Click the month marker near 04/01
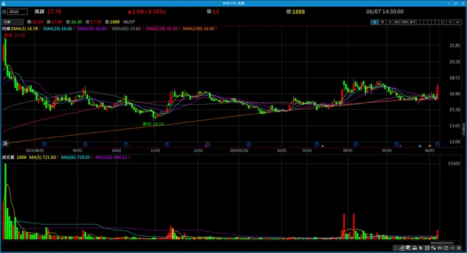This screenshot has width=467, height=253. point(355,144)
